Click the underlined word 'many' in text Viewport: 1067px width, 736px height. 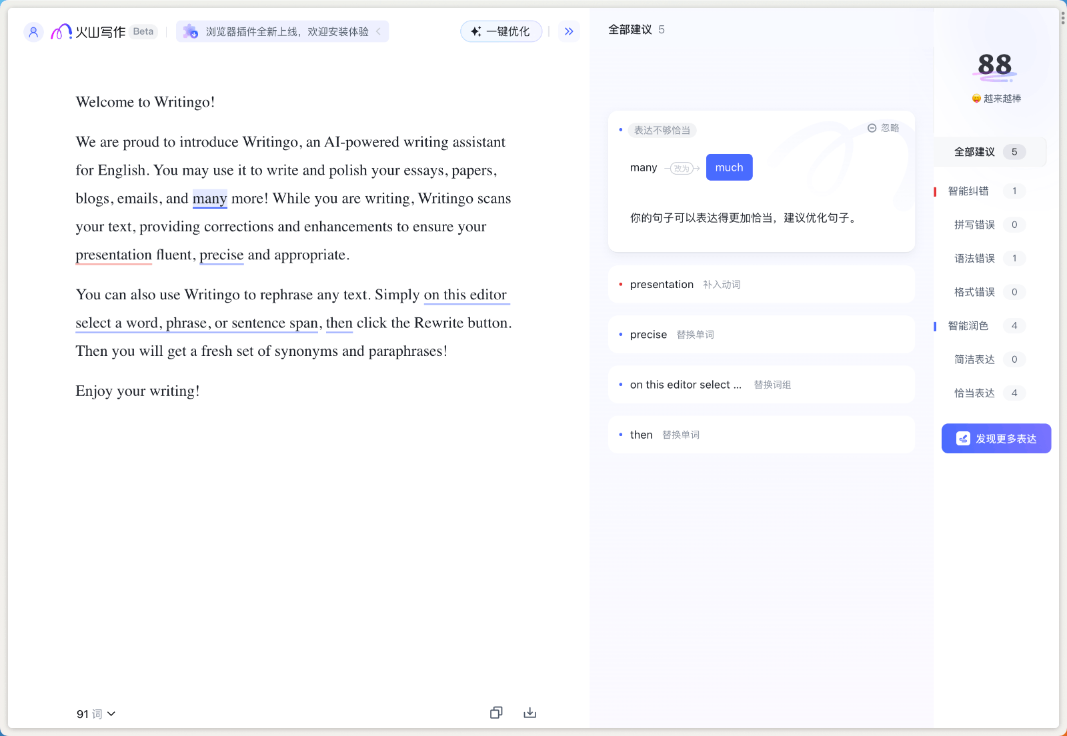pyautogui.click(x=209, y=199)
